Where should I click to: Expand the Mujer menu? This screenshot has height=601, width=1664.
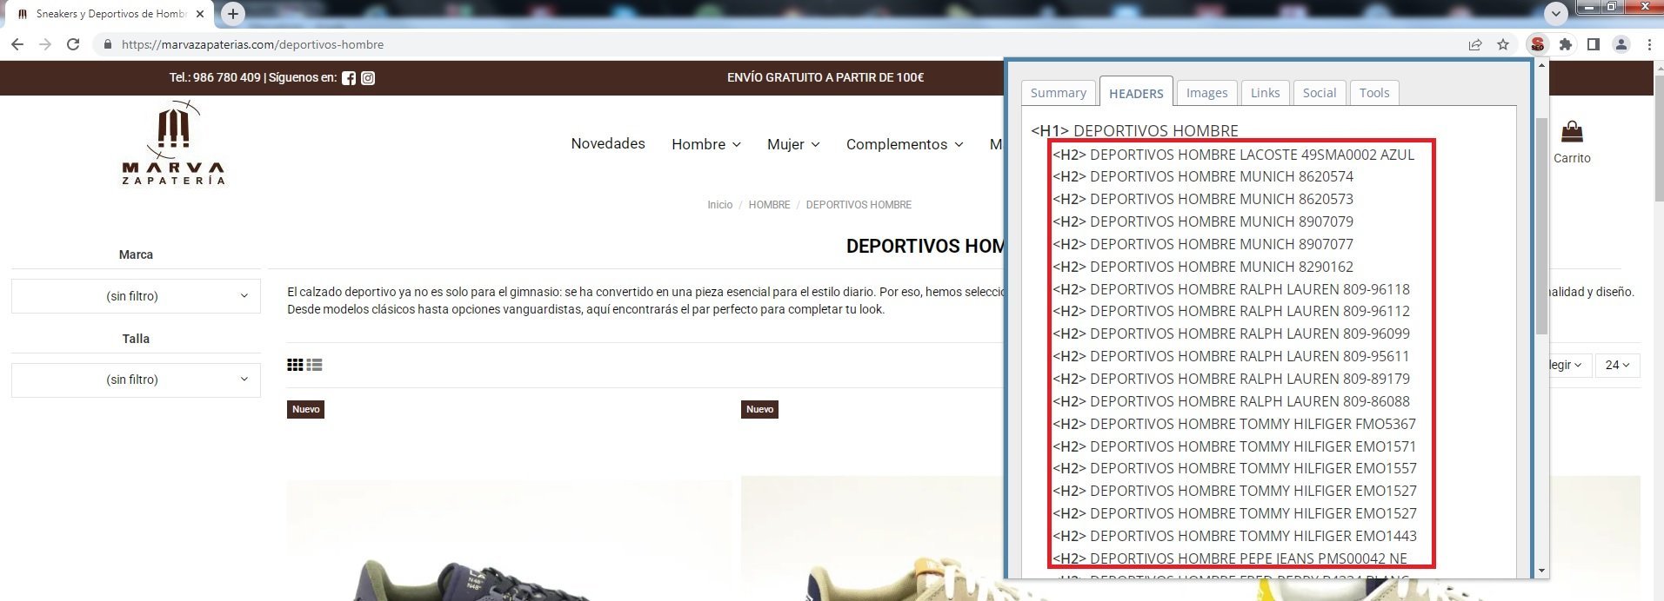793,144
